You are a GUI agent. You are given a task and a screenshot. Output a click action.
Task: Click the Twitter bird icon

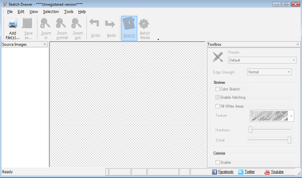[241, 172]
